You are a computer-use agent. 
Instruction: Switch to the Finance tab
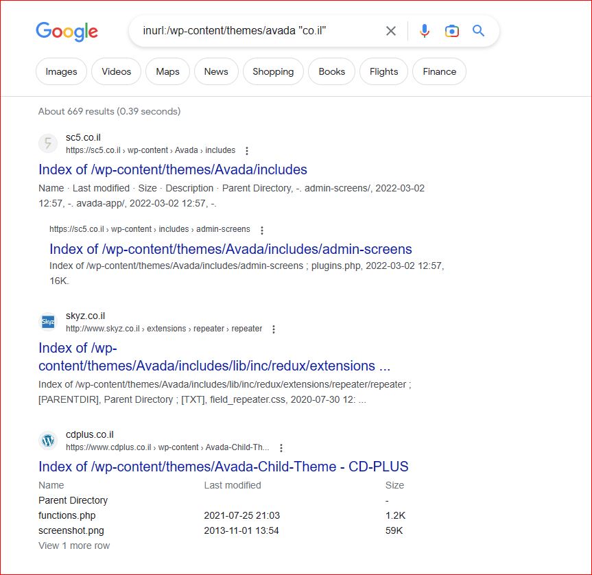point(440,71)
